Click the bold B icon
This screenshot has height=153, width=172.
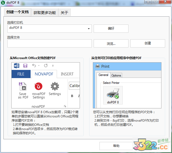72,96
